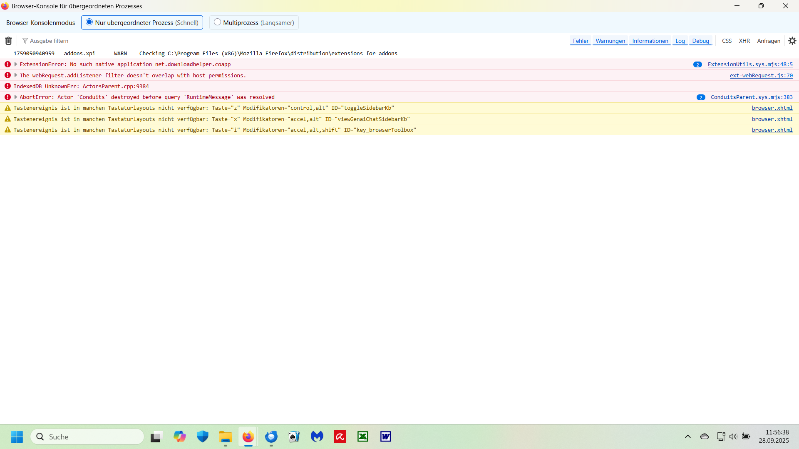Open File Explorer from taskbar
Screen dimensions: 799x449
click(x=226, y=437)
